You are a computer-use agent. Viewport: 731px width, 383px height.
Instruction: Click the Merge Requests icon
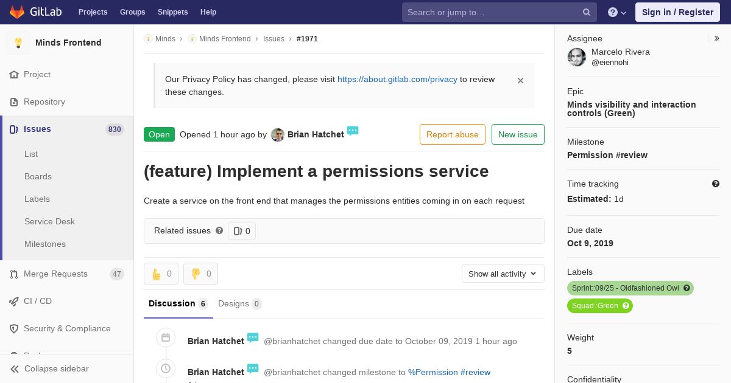pyautogui.click(x=14, y=274)
